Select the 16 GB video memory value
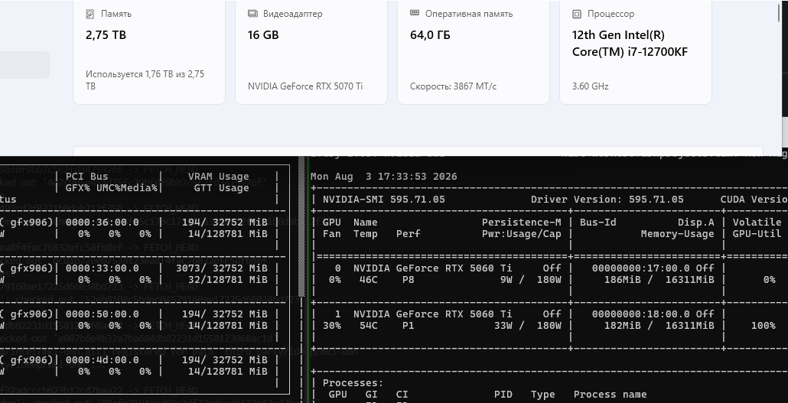Viewport: 788px width, 403px height. point(263,35)
